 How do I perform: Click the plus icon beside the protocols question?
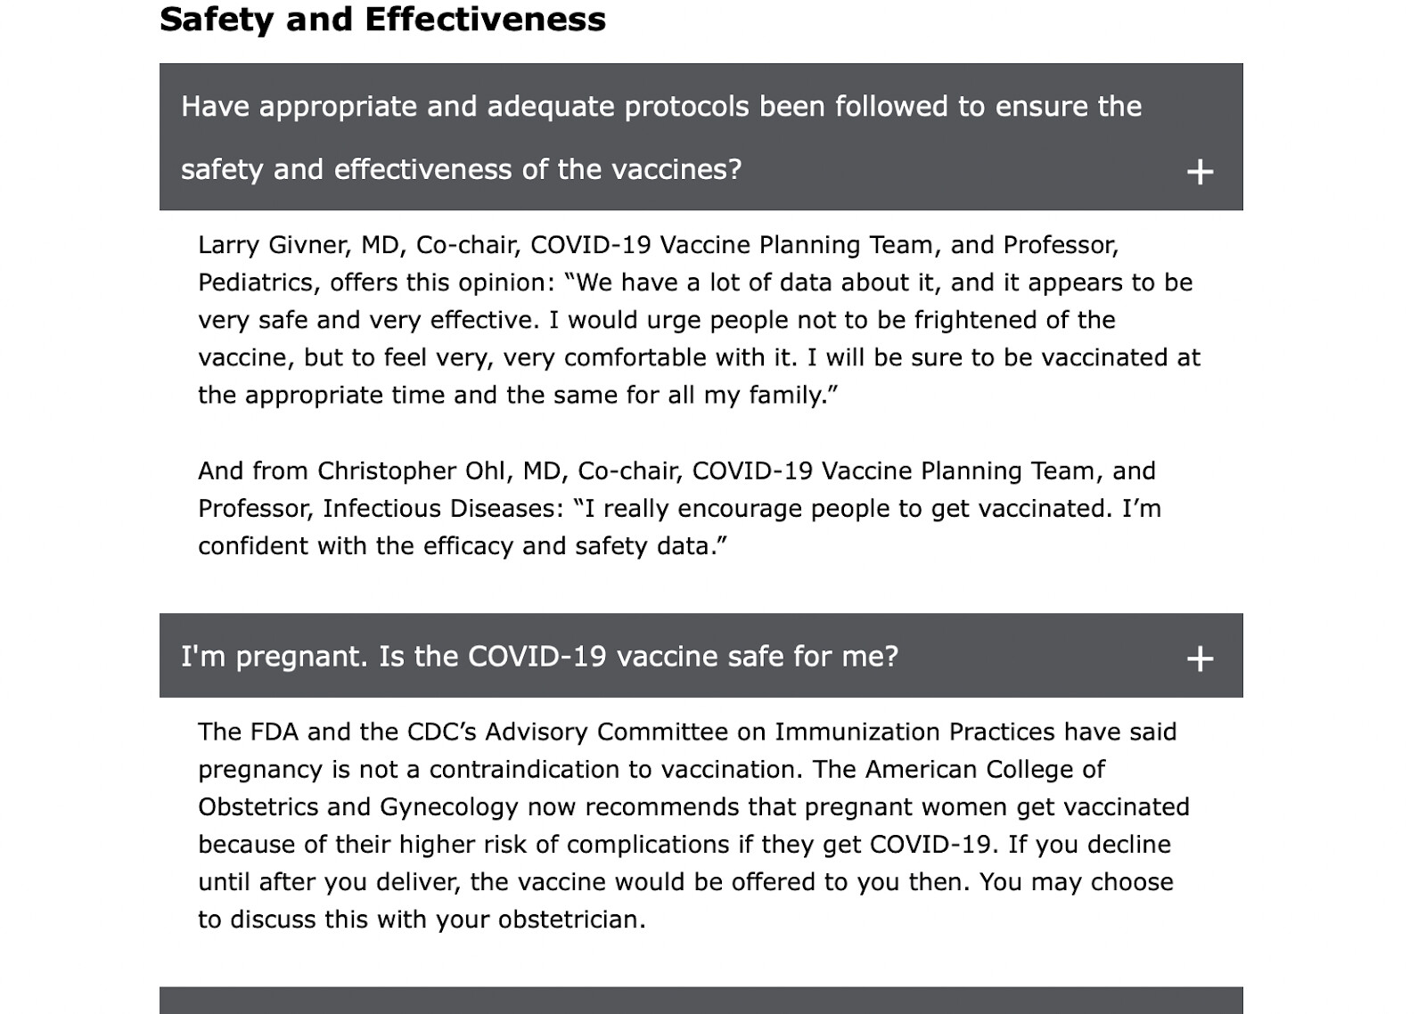click(1200, 171)
